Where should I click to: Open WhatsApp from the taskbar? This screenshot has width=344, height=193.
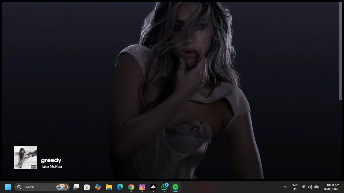click(165, 187)
